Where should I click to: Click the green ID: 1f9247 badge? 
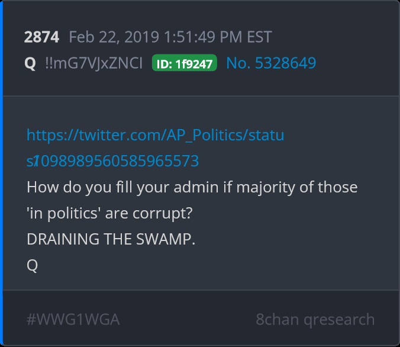coord(185,63)
